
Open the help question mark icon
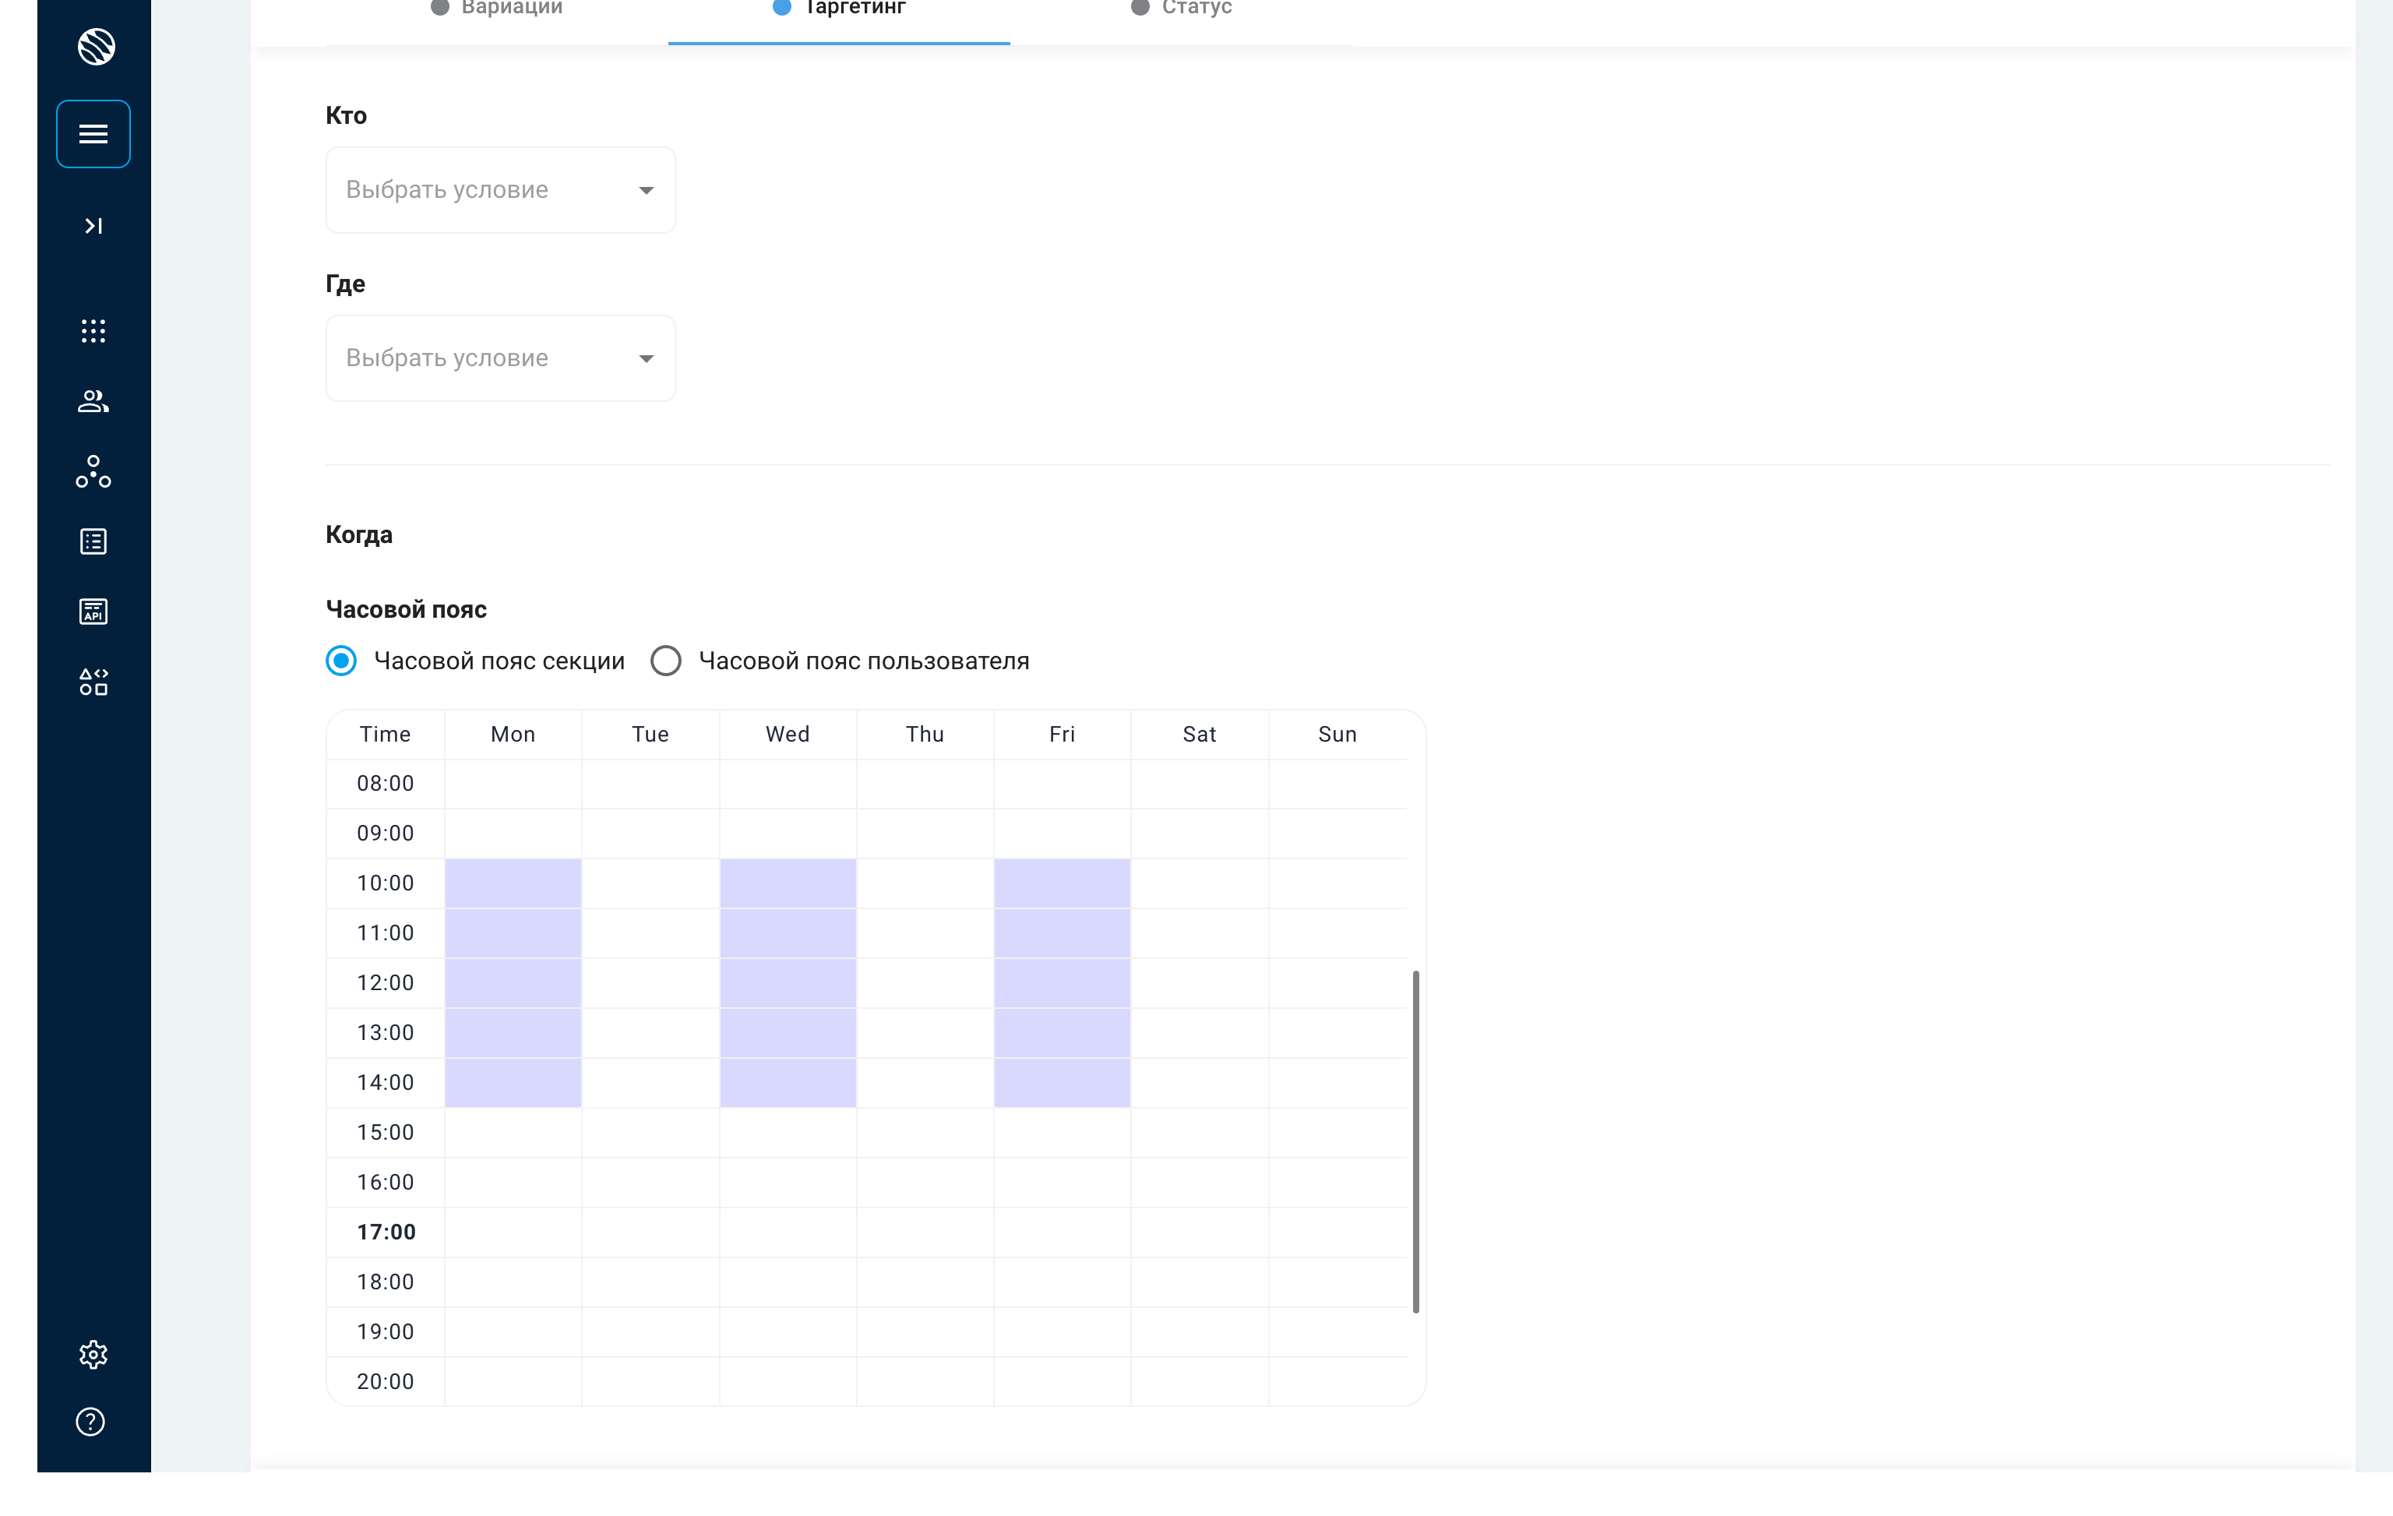[90, 1423]
